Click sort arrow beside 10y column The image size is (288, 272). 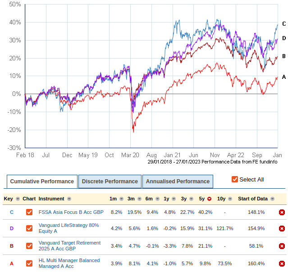tap(229, 199)
